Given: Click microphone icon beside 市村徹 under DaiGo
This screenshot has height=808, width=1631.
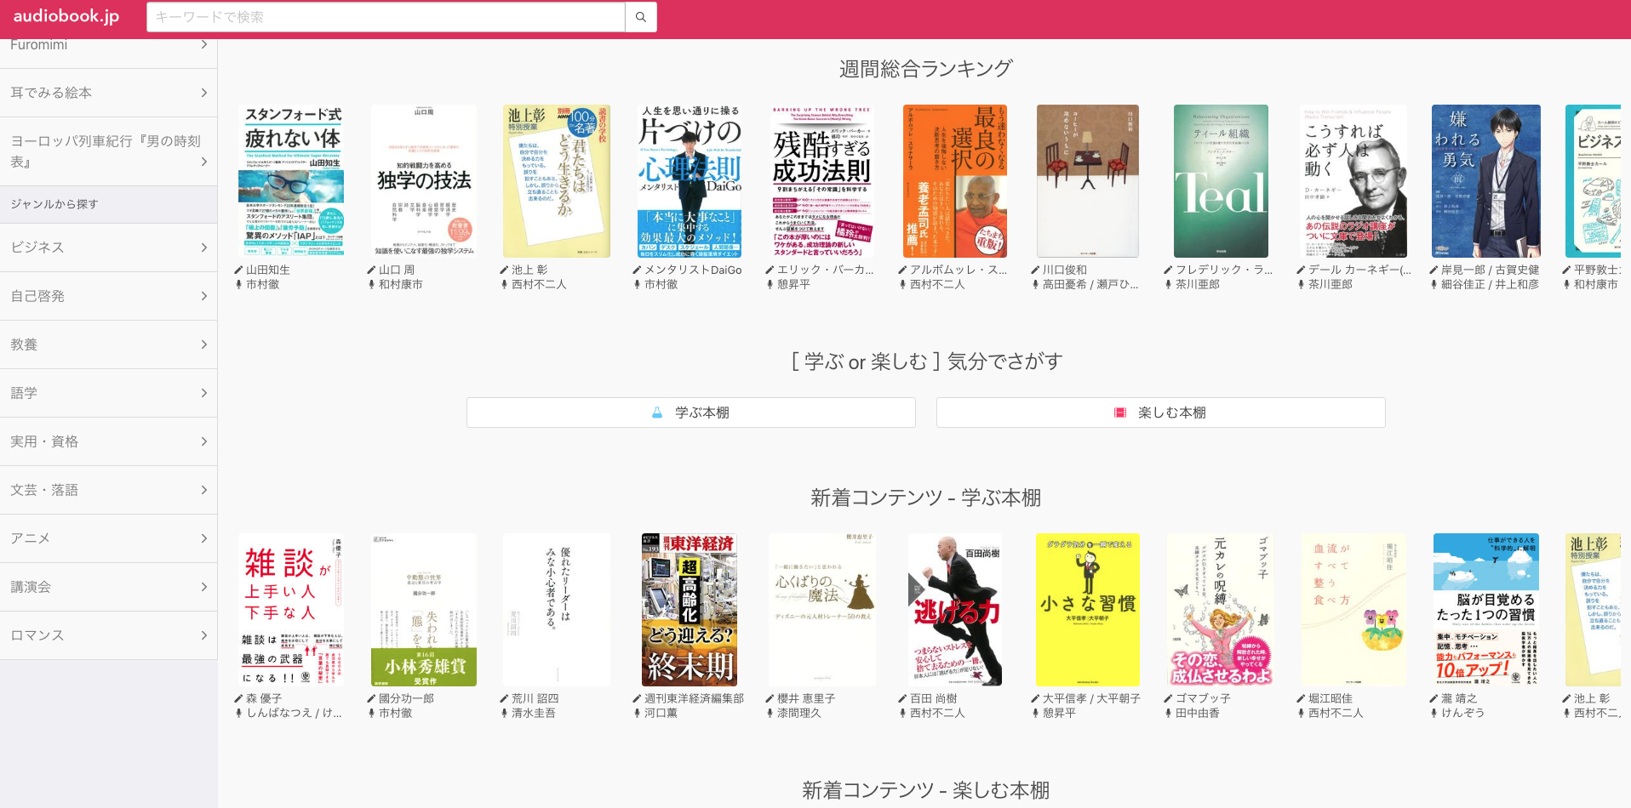Looking at the screenshot, I should pyautogui.click(x=637, y=284).
